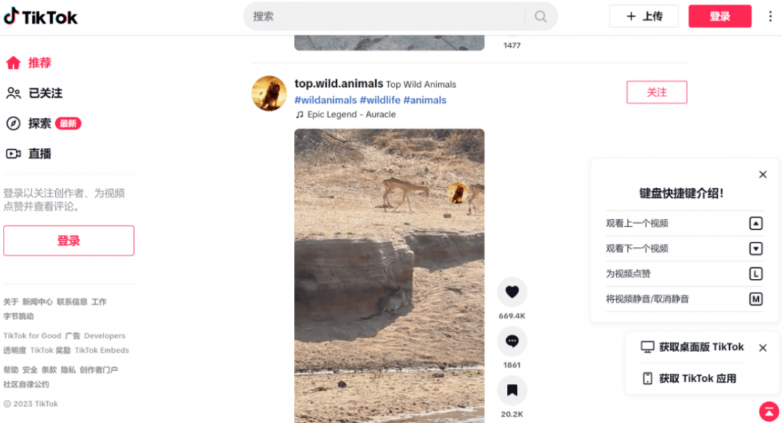Like the video with the heart icon

click(x=512, y=292)
